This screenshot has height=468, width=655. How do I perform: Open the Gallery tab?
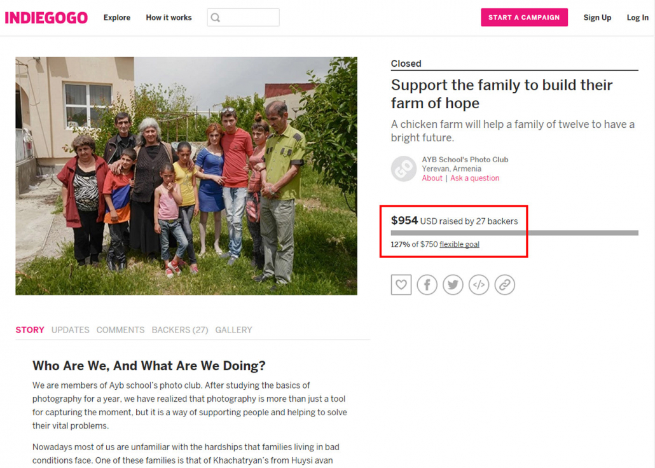click(x=233, y=329)
